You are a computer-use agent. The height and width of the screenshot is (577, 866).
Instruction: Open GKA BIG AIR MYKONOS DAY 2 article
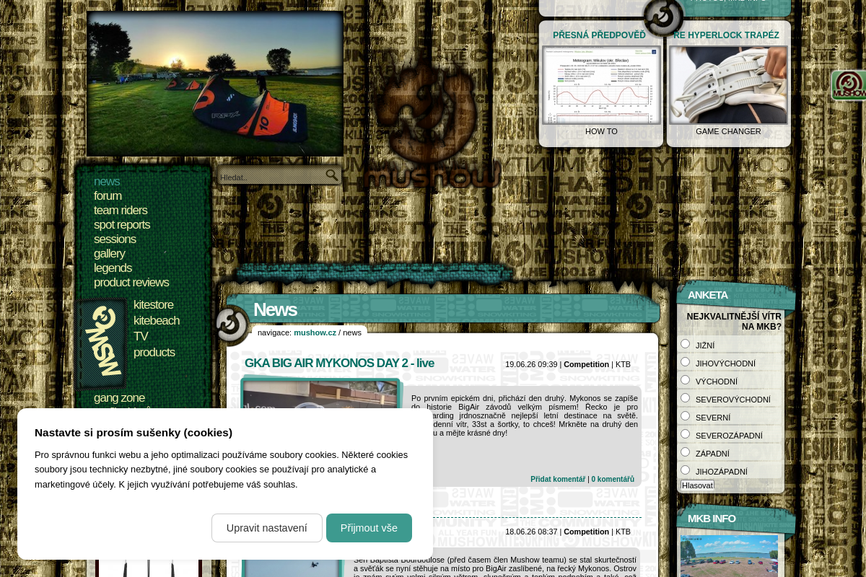339,363
